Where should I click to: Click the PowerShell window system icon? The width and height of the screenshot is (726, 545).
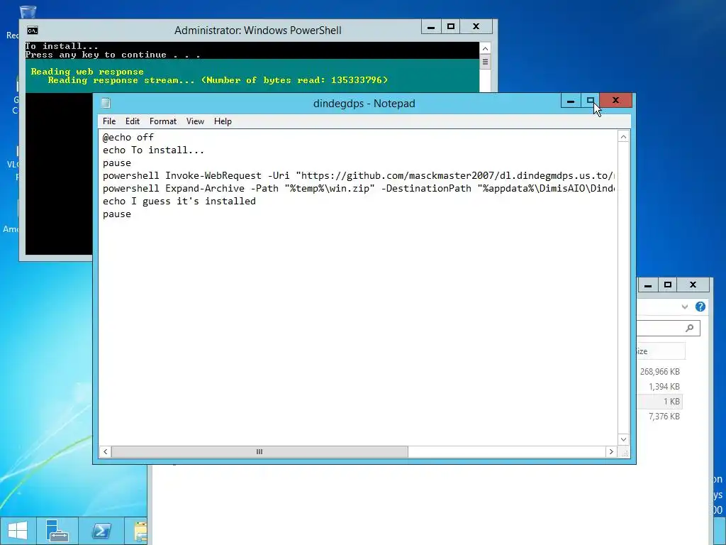33,31
